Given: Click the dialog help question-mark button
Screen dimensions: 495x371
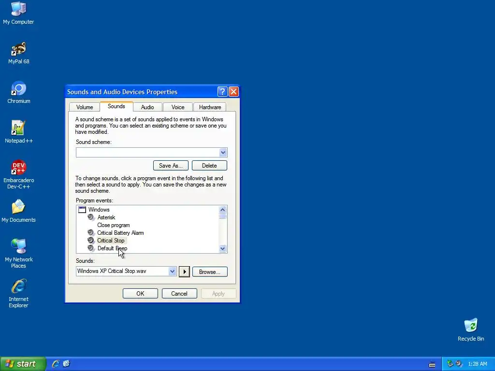Looking at the screenshot, I should (222, 92).
